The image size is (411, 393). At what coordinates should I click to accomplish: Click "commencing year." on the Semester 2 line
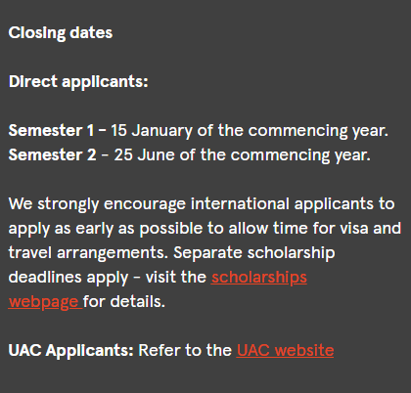pyautogui.click(x=300, y=155)
